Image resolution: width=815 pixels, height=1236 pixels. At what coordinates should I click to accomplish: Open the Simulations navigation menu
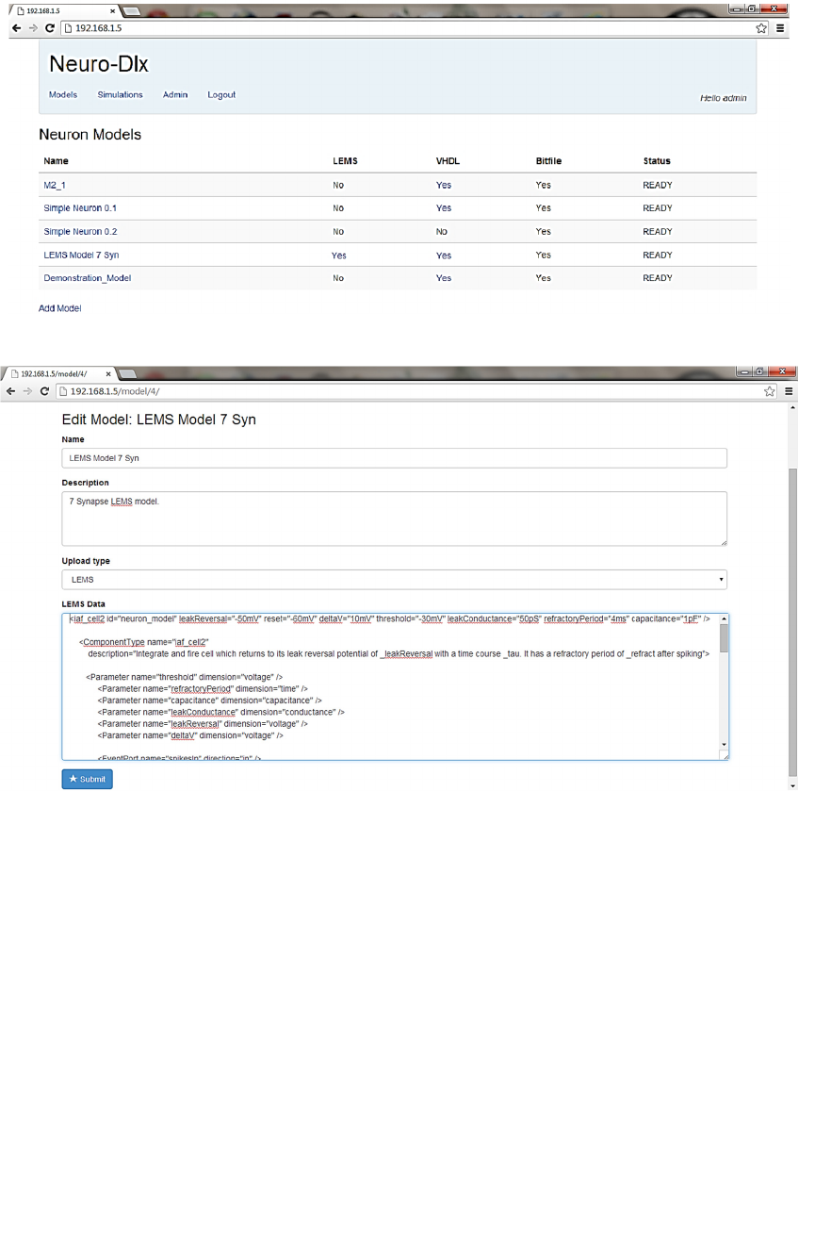coord(120,95)
